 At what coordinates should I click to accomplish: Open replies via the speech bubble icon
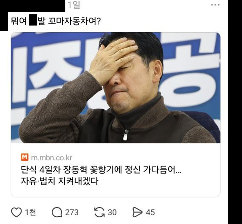[x=57, y=212]
